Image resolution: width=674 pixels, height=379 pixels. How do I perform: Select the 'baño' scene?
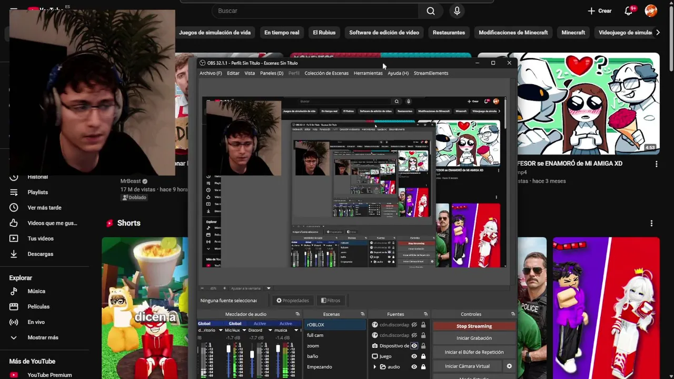pyautogui.click(x=335, y=356)
